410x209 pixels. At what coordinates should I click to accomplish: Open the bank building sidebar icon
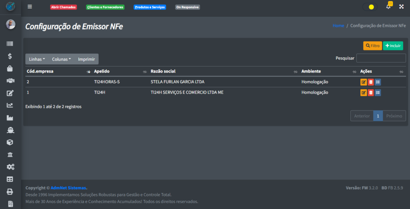[10, 155]
